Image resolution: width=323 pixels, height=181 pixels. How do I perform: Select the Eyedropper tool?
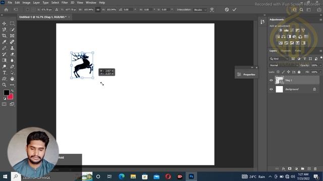coord(4,42)
